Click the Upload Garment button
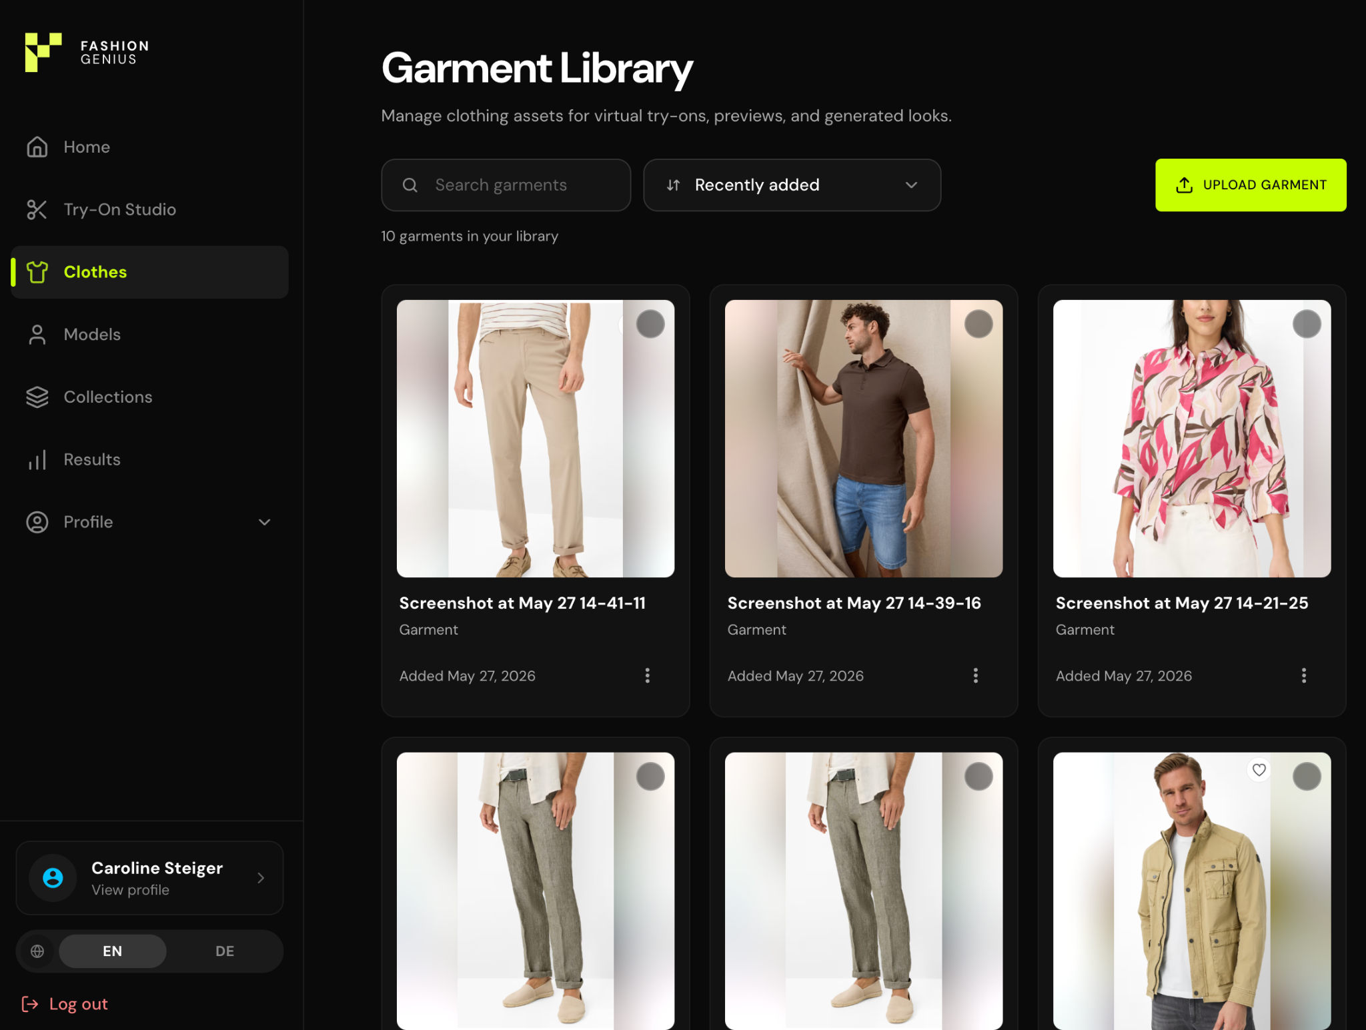Viewport: 1366px width, 1030px height. pyautogui.click(x=1251, y=185)
